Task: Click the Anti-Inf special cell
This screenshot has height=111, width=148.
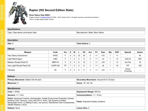Action: (128, 59)
